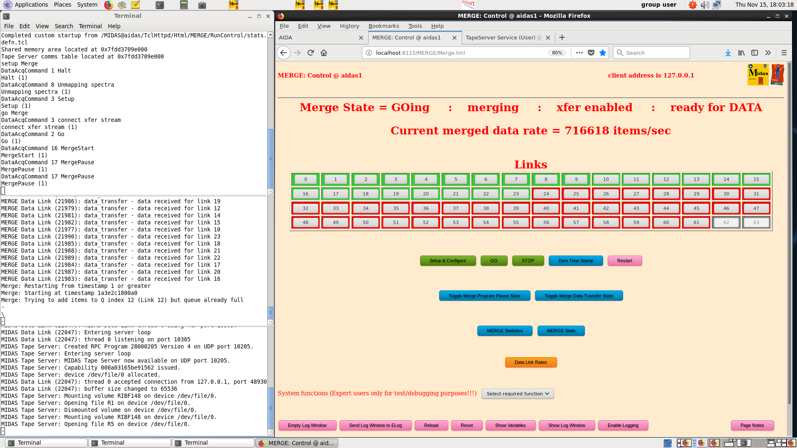Open the Firefox downloads arrow icon
This screenshot has width=797, height=448.
point(728,53)
